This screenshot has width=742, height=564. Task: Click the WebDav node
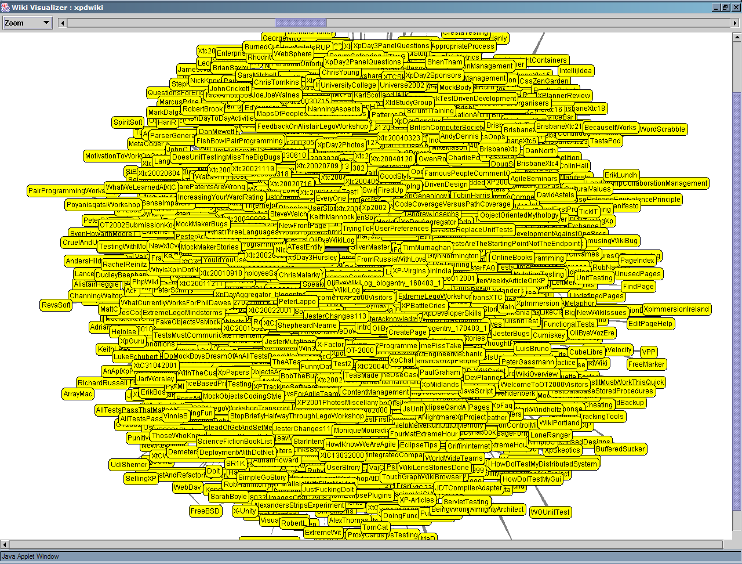coord(187,488)
